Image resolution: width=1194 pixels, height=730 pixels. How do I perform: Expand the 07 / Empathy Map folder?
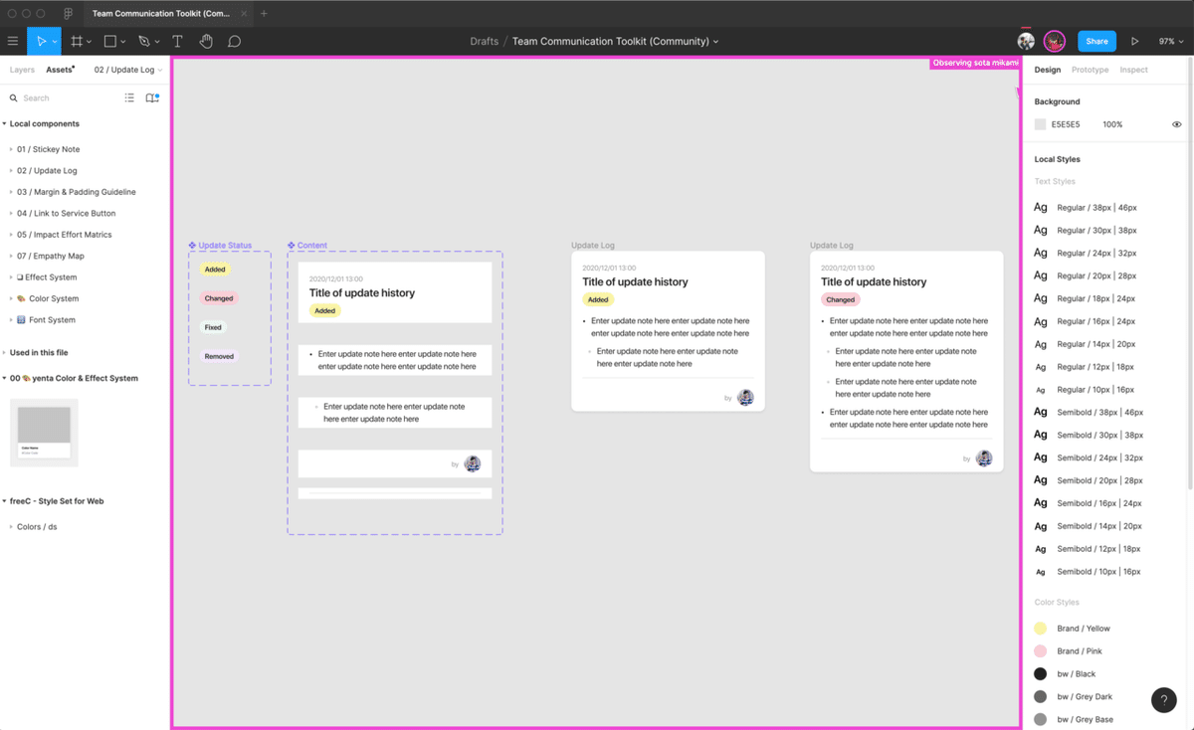[x=11, y=257]
